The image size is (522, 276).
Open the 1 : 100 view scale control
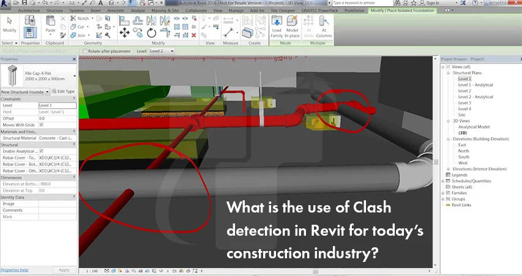tap(92, 271)
